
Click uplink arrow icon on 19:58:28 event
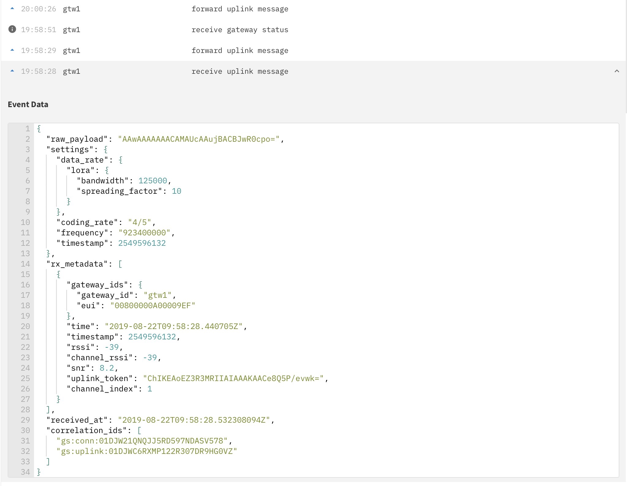(x=12, y=71)
